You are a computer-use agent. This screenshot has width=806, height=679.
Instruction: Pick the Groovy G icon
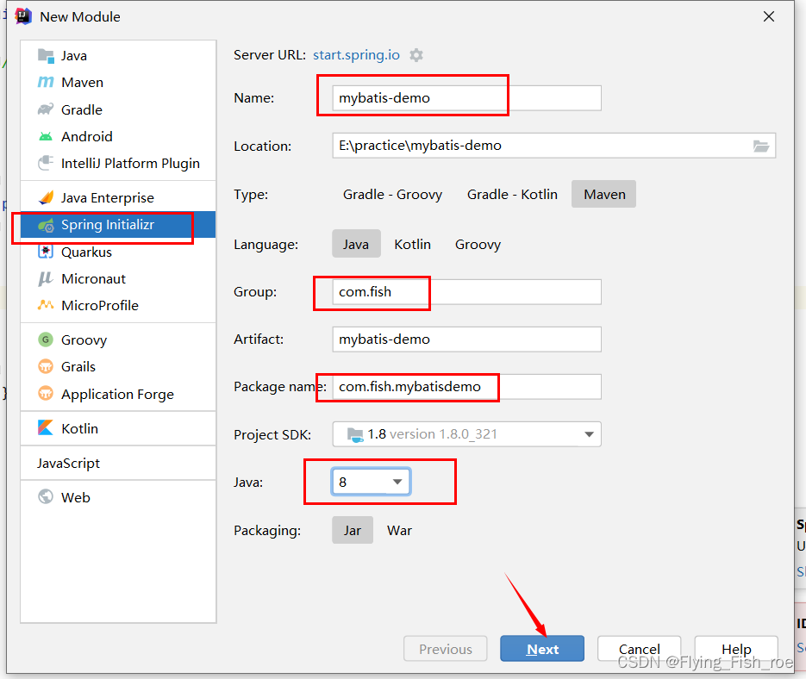coord(46,339)
